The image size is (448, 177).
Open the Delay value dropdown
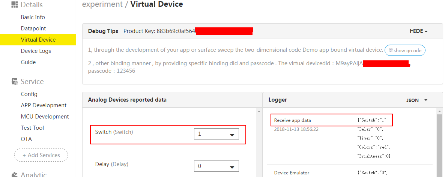[216, 166]
